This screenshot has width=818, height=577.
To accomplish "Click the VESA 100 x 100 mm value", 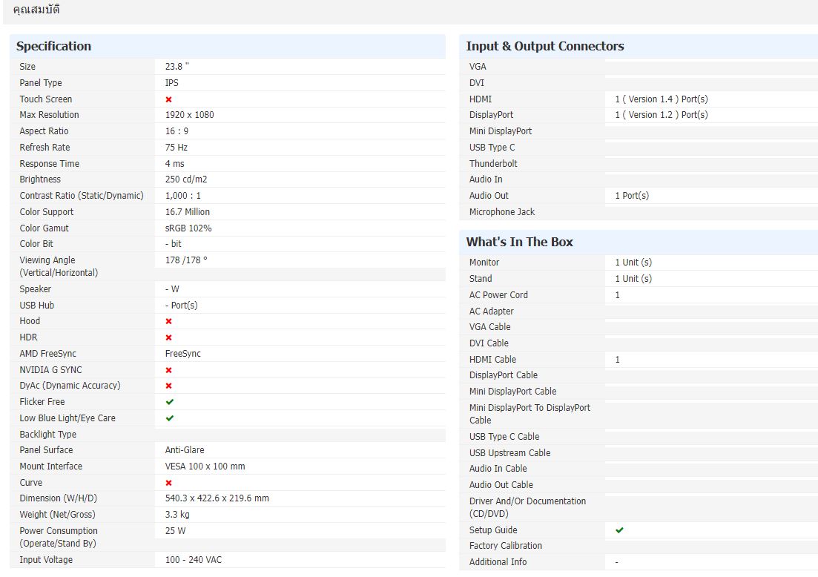I will pyautogui.click(x=205, y=466).
